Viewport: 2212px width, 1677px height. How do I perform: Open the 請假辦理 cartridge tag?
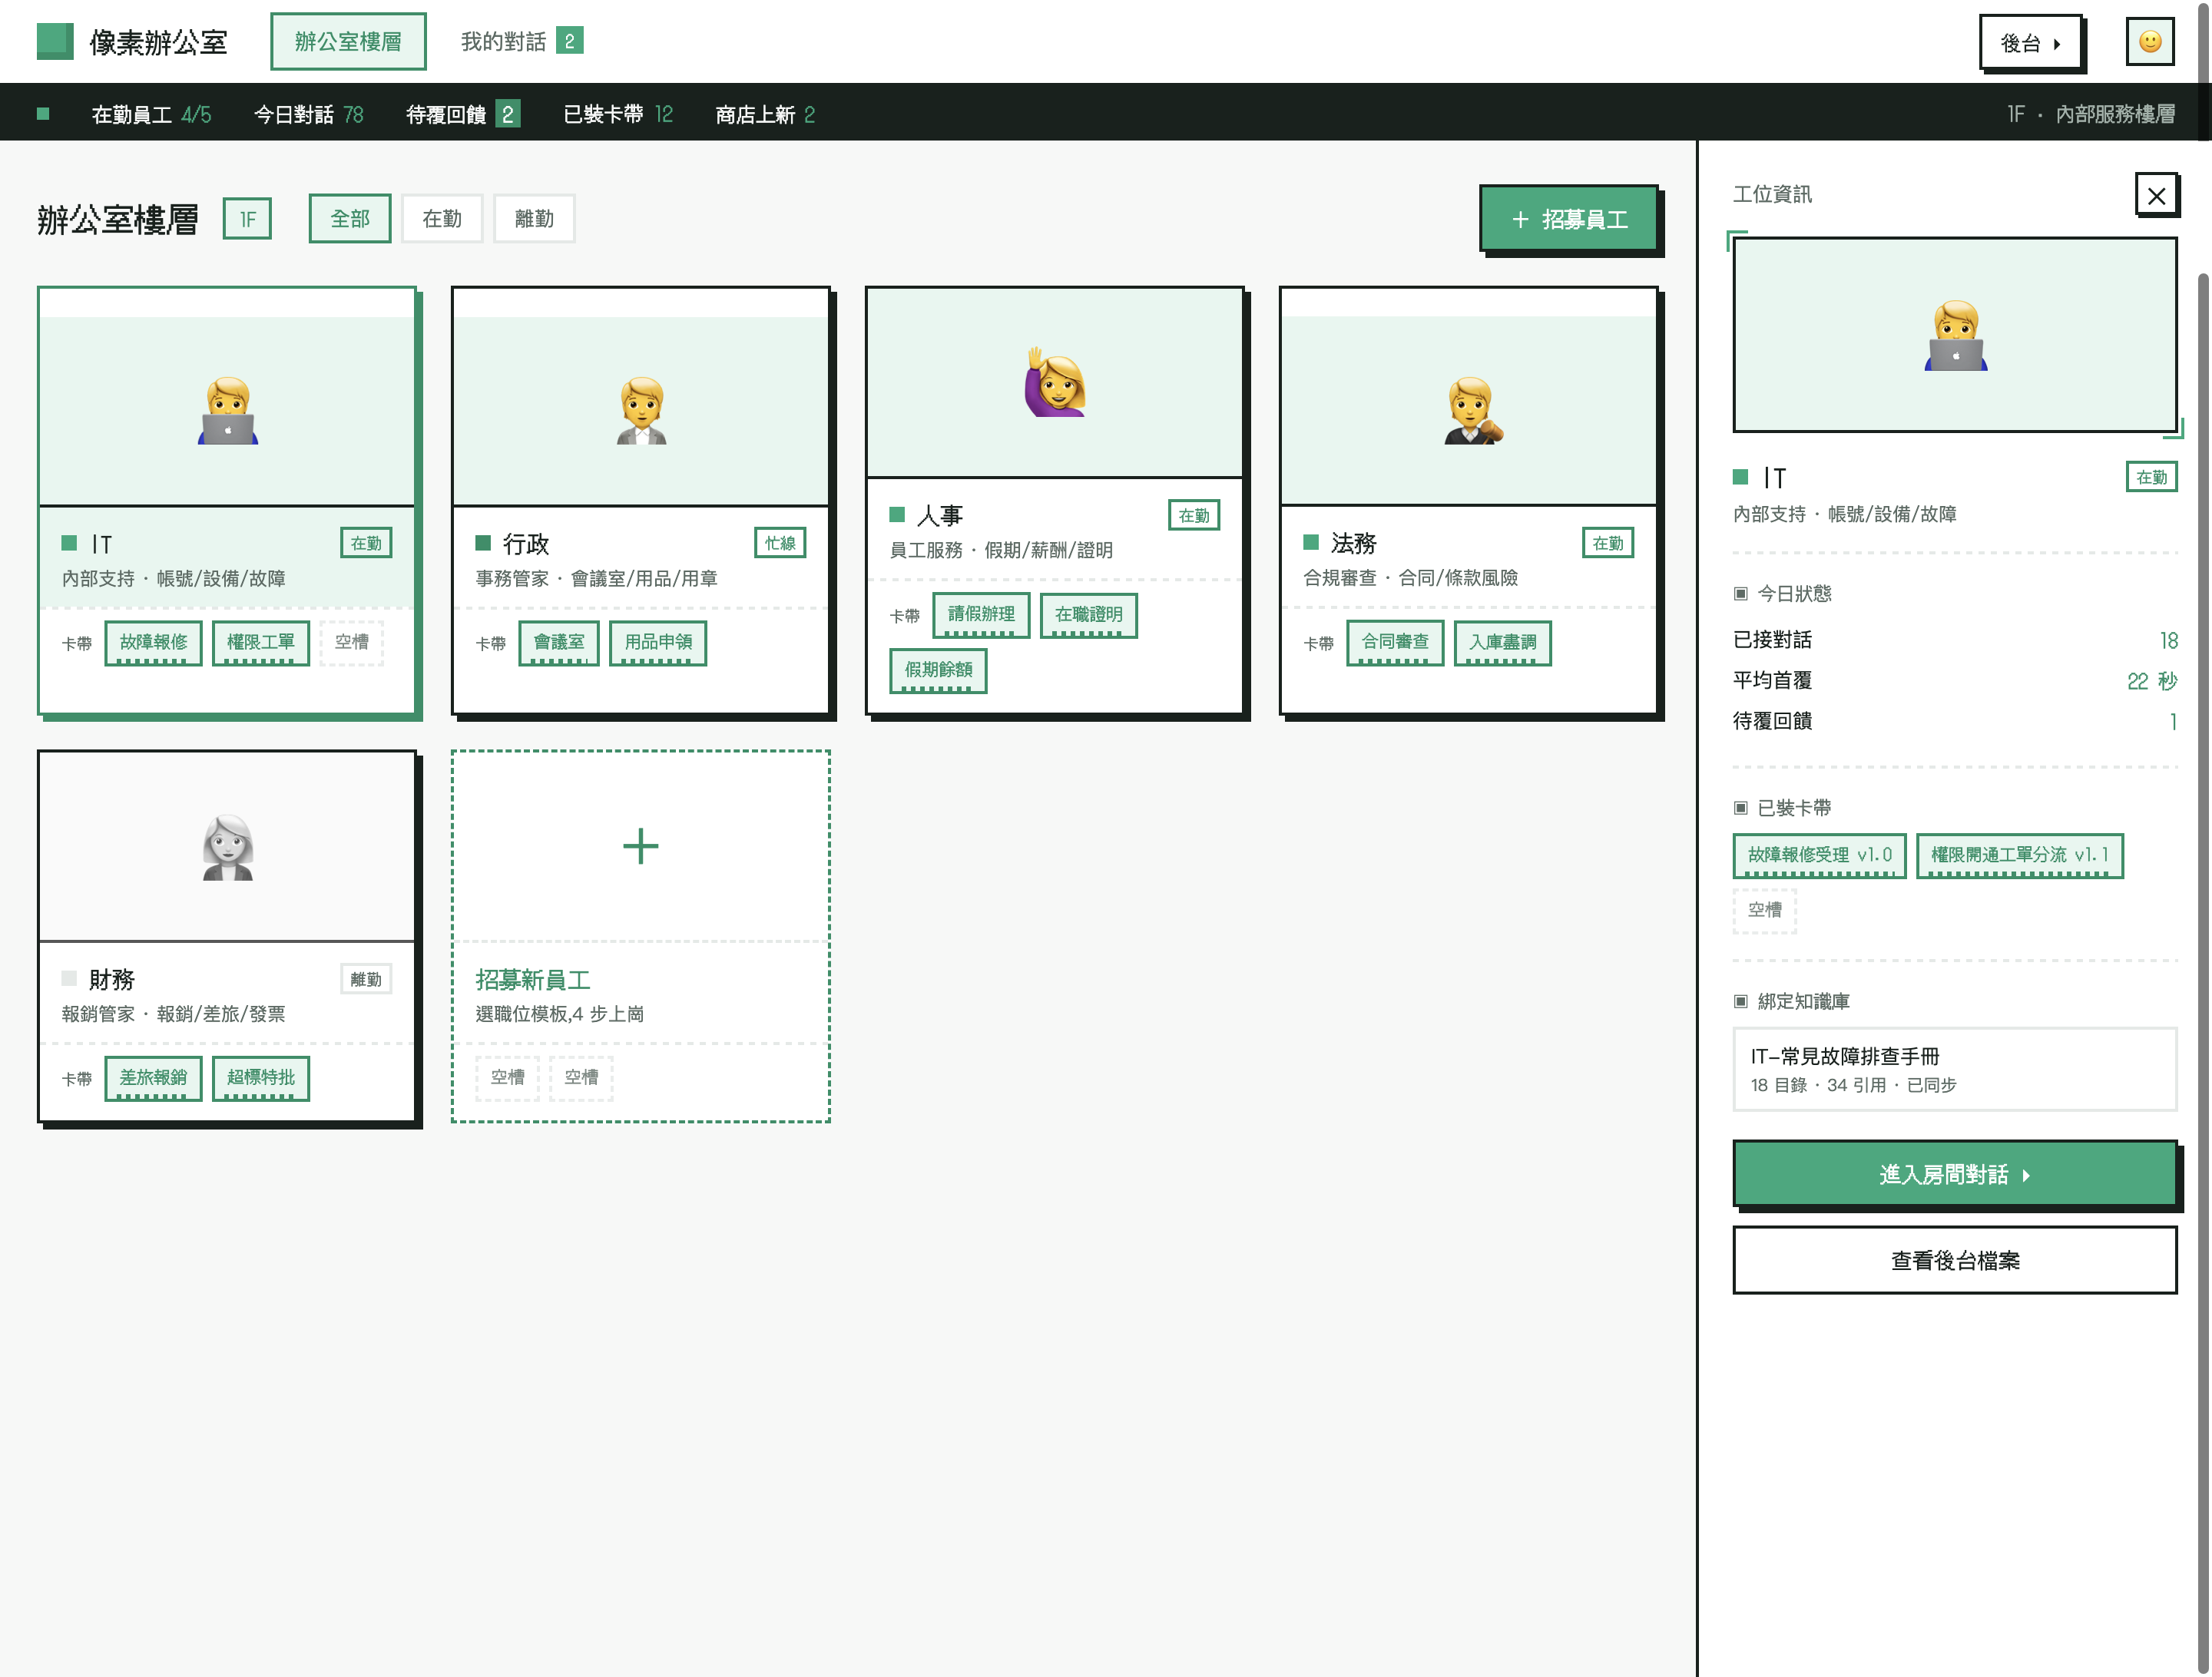point(981,614)
